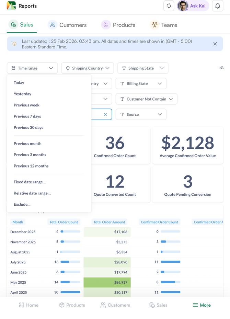Open the Ask Kai assistant
Viewport: 230px width, 319px height.
pos(193,6)
